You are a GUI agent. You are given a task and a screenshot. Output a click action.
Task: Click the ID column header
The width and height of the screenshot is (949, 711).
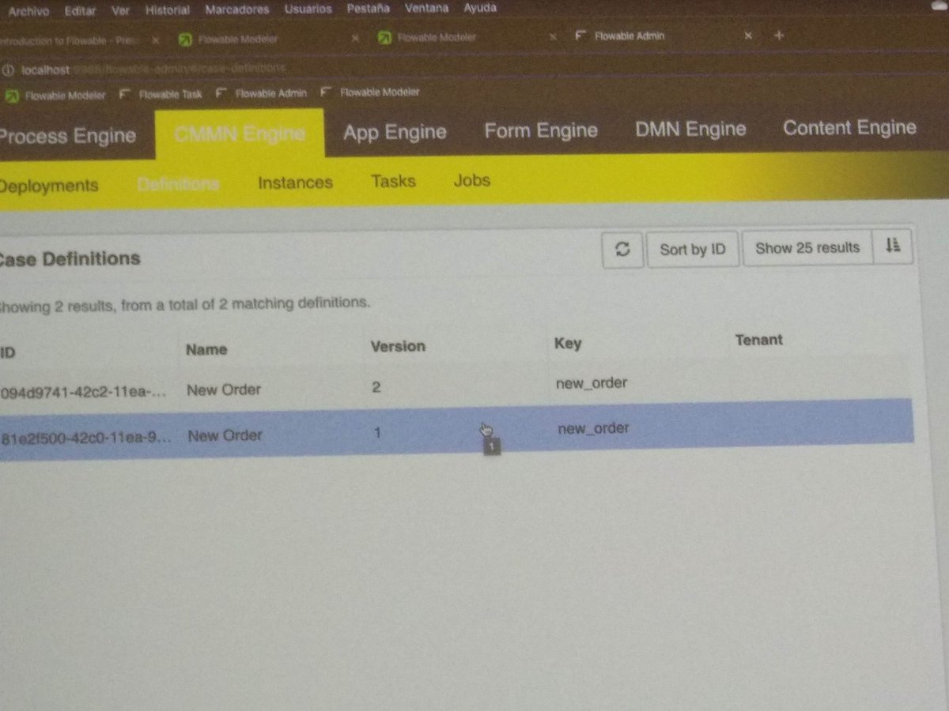(7, 352)
